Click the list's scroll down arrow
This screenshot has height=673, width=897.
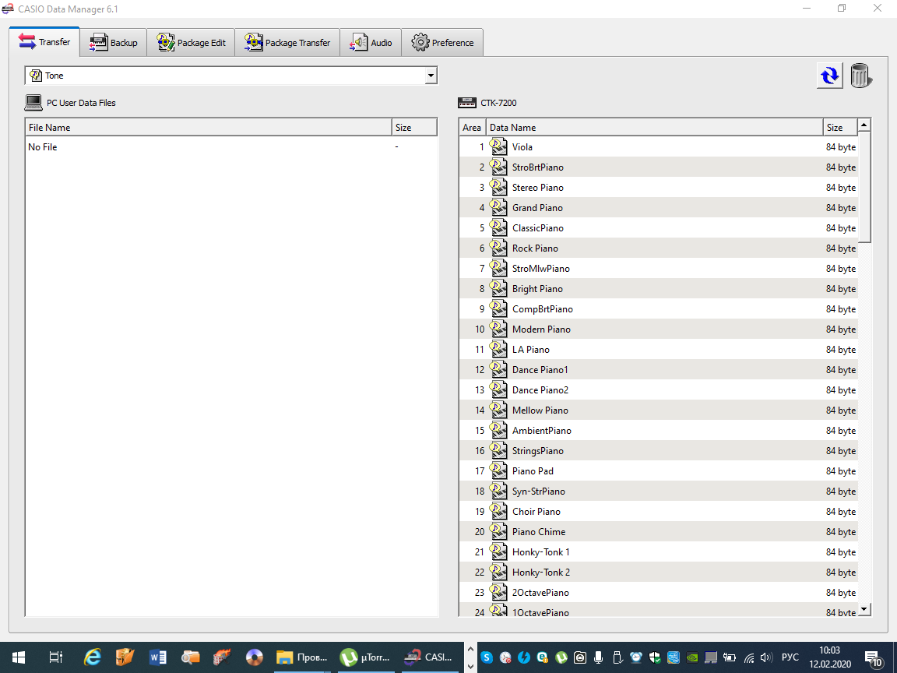(x=864, y=609)
